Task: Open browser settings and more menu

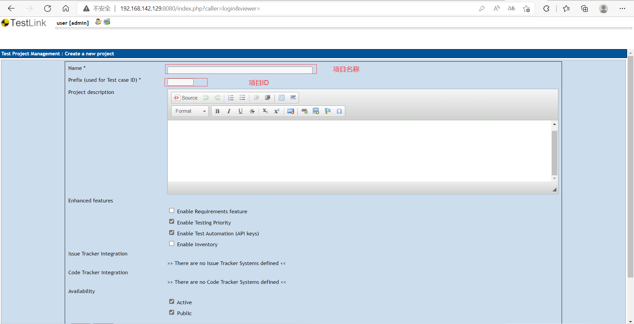Action: tap(622, 9)
